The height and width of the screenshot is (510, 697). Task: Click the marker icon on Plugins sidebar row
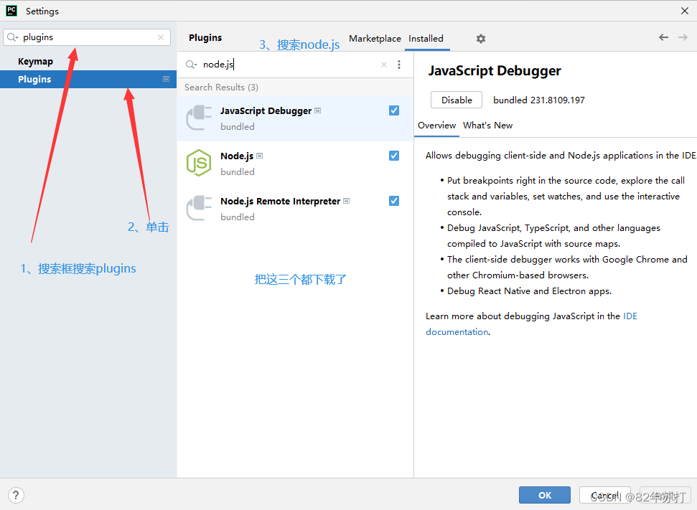(167, 79)
